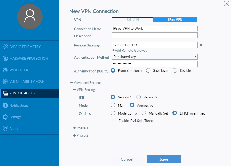Click the user avatar image
The image size is (231, 166).
[30, 17]
